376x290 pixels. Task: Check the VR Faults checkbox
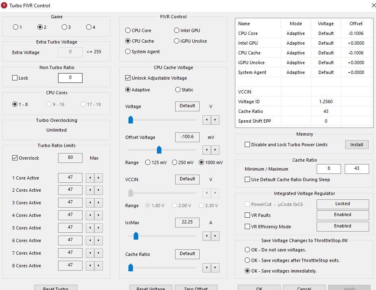tap(247, 215)
